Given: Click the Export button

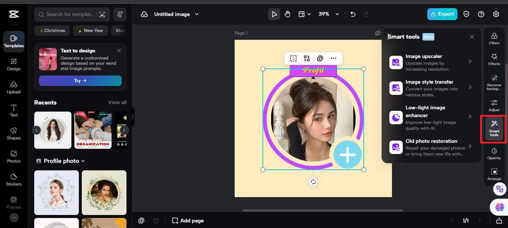Looking at the screenshot, I should click(442, 14).
